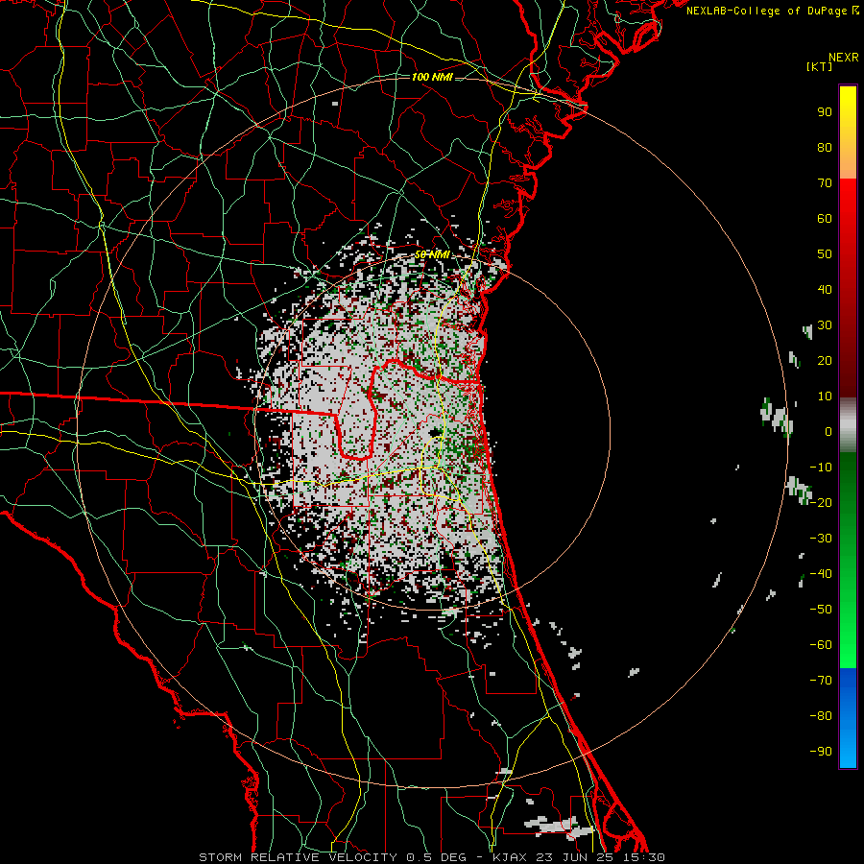Click the 40 value on the velocity scale
Screen dimensions: 864x864
click(825, 290)
